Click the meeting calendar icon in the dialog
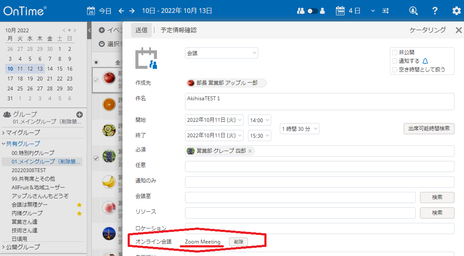The image size is (464, 256). 147,58
